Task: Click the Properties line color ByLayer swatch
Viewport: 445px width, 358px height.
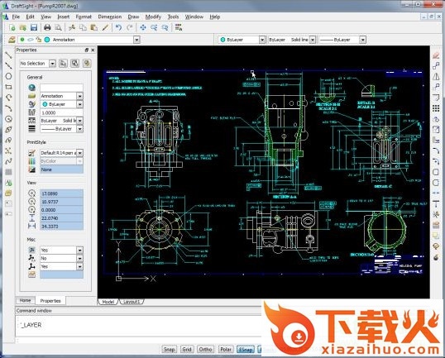Action: click(45, 104)
